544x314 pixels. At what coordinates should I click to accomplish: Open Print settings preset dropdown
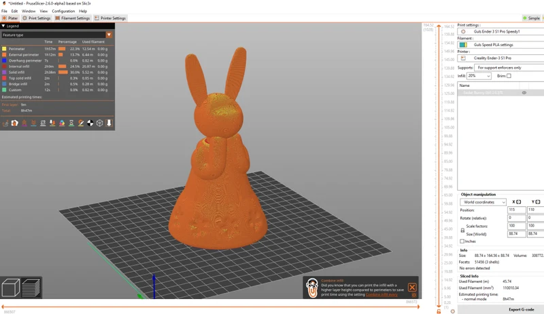point(500,31)
